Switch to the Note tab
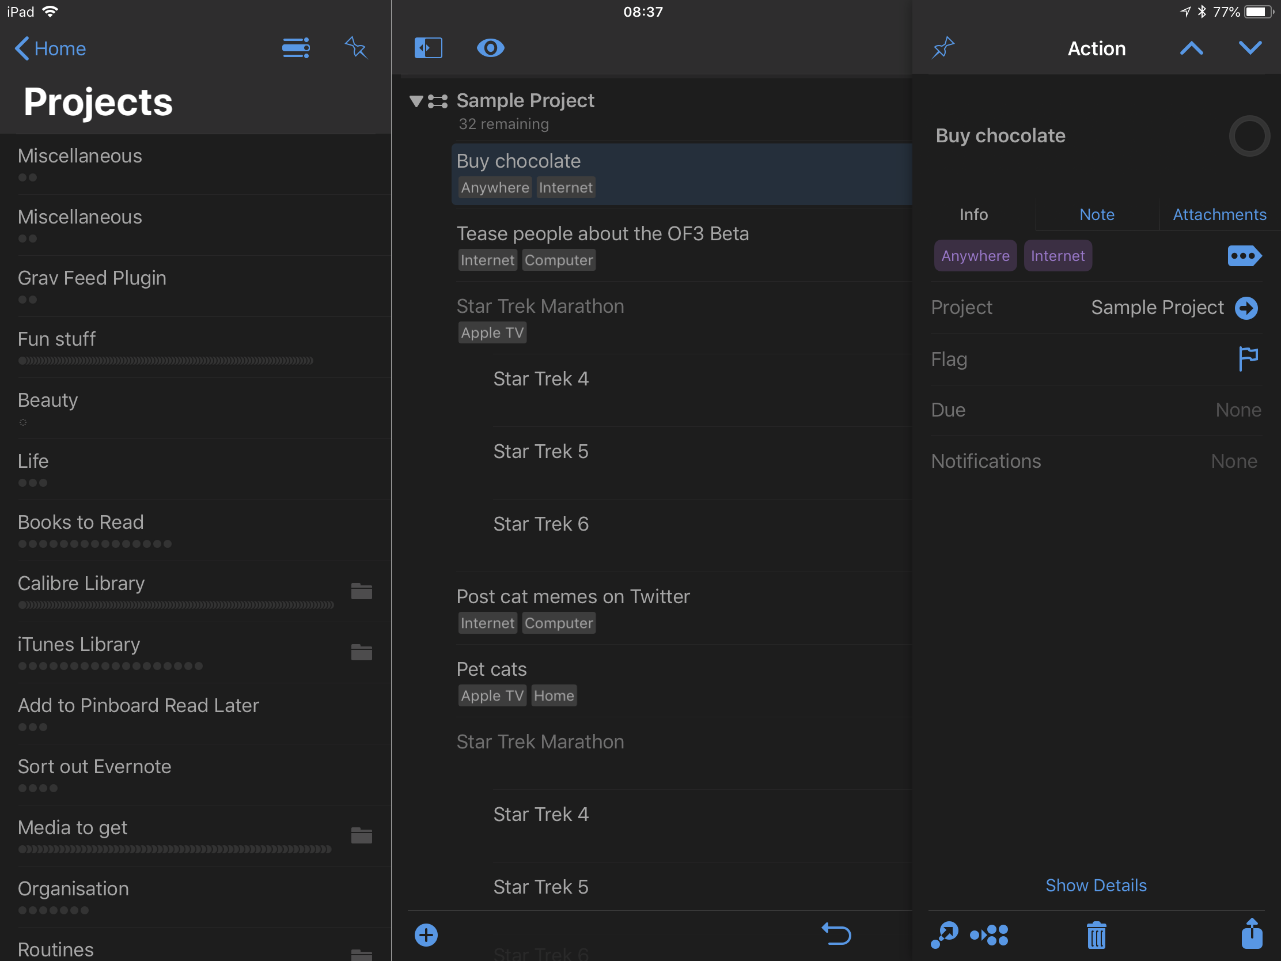 1096,214
